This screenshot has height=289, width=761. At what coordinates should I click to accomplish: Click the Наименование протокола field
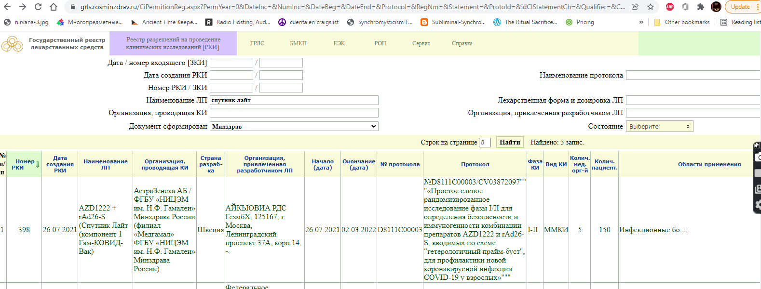[693, 75]
